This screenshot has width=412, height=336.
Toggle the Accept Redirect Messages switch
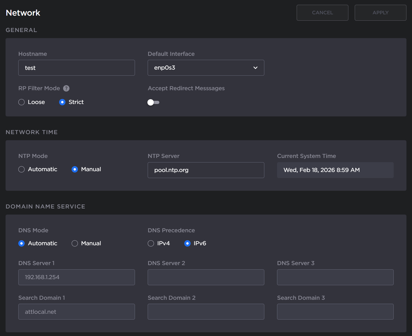coord(153,102)
